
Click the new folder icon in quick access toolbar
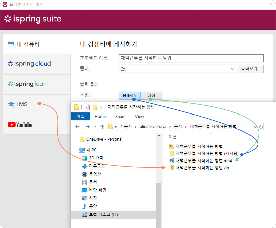95,107
